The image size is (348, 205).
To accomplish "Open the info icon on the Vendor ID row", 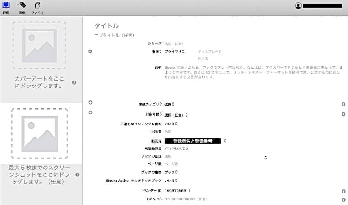I will [x=343, y=191].
